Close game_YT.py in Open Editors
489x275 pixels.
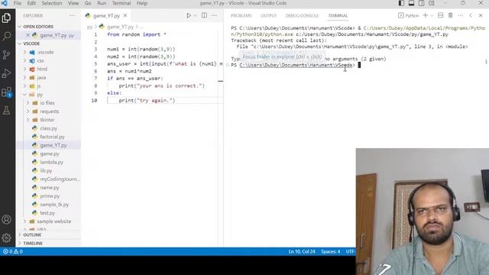click(x=28, y=35)
